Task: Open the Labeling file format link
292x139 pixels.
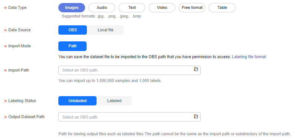Action: click(x=249, y=57)
